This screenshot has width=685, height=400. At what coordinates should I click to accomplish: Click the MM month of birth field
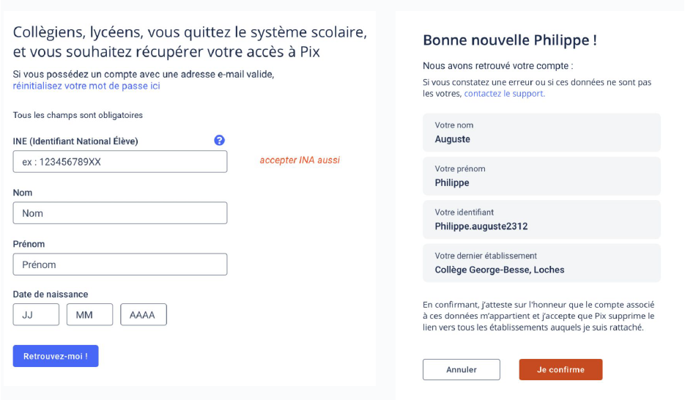coord(89,314)
